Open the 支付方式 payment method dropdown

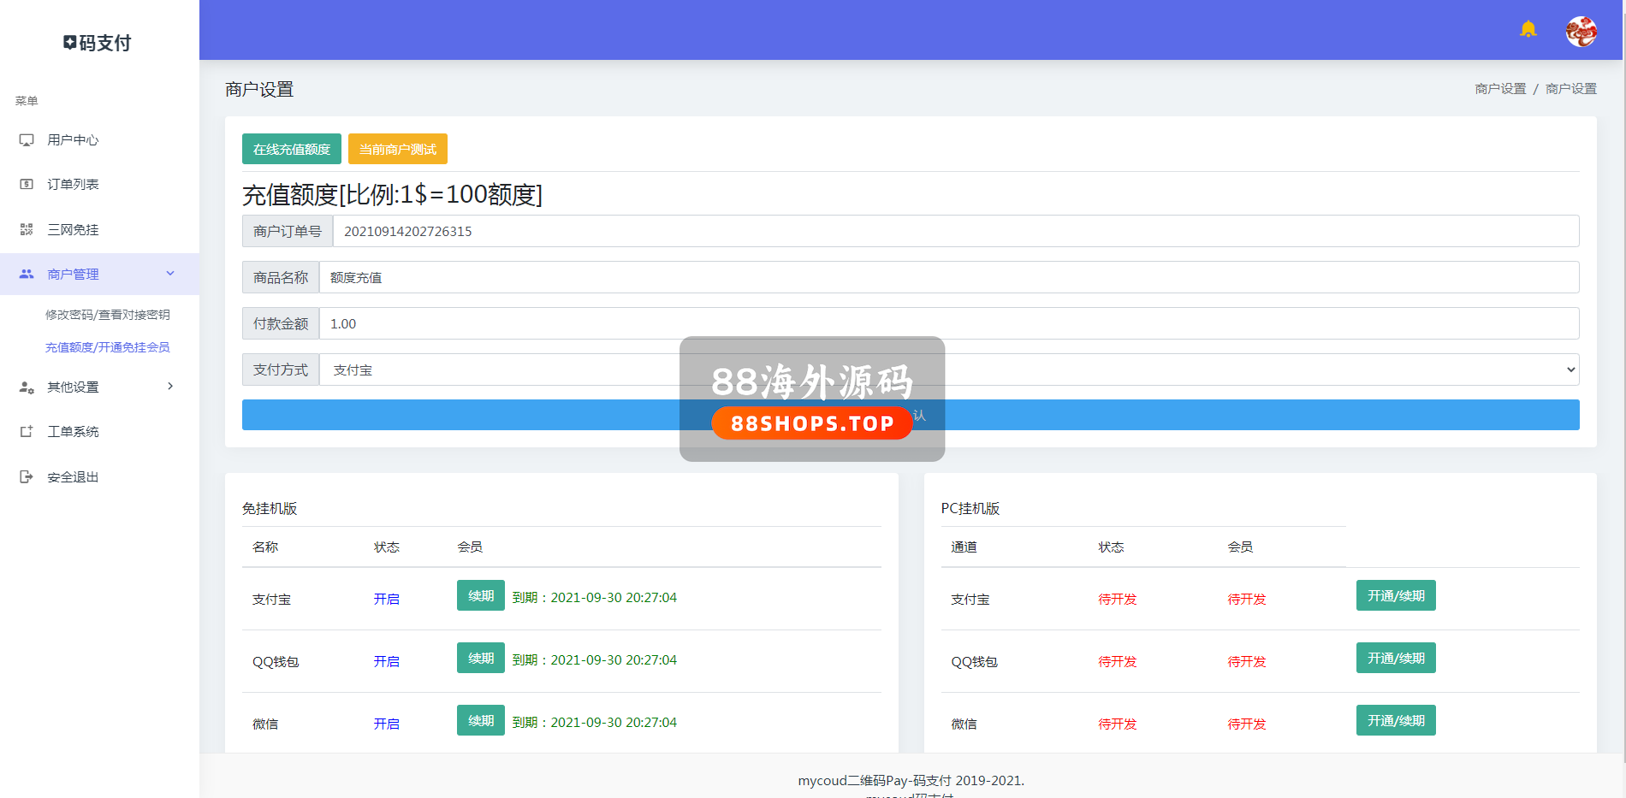click(x=948, y=369)
